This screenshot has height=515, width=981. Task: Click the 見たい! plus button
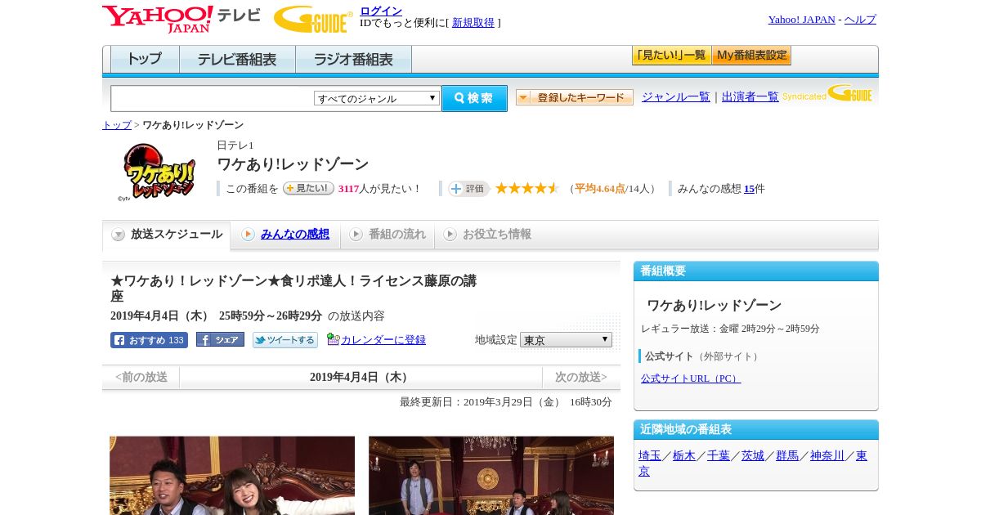308,188
